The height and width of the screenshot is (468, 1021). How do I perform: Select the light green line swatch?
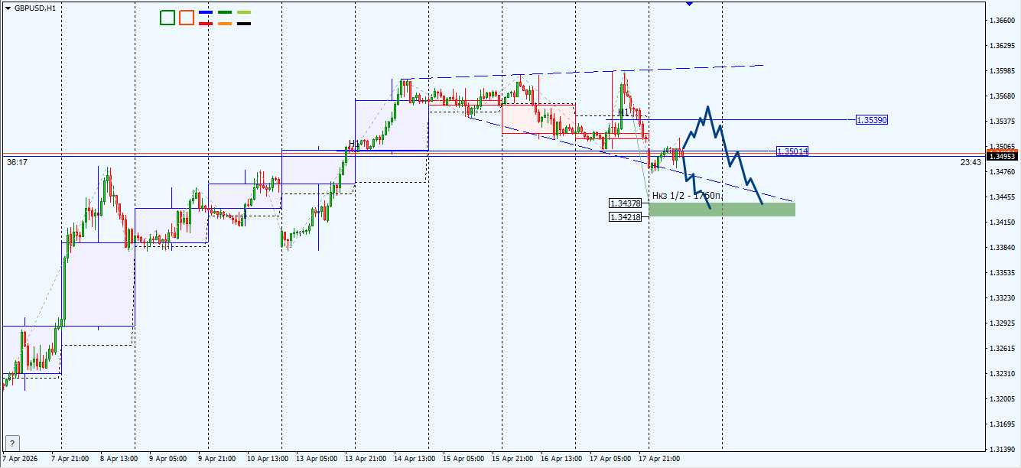click(244, 13)
